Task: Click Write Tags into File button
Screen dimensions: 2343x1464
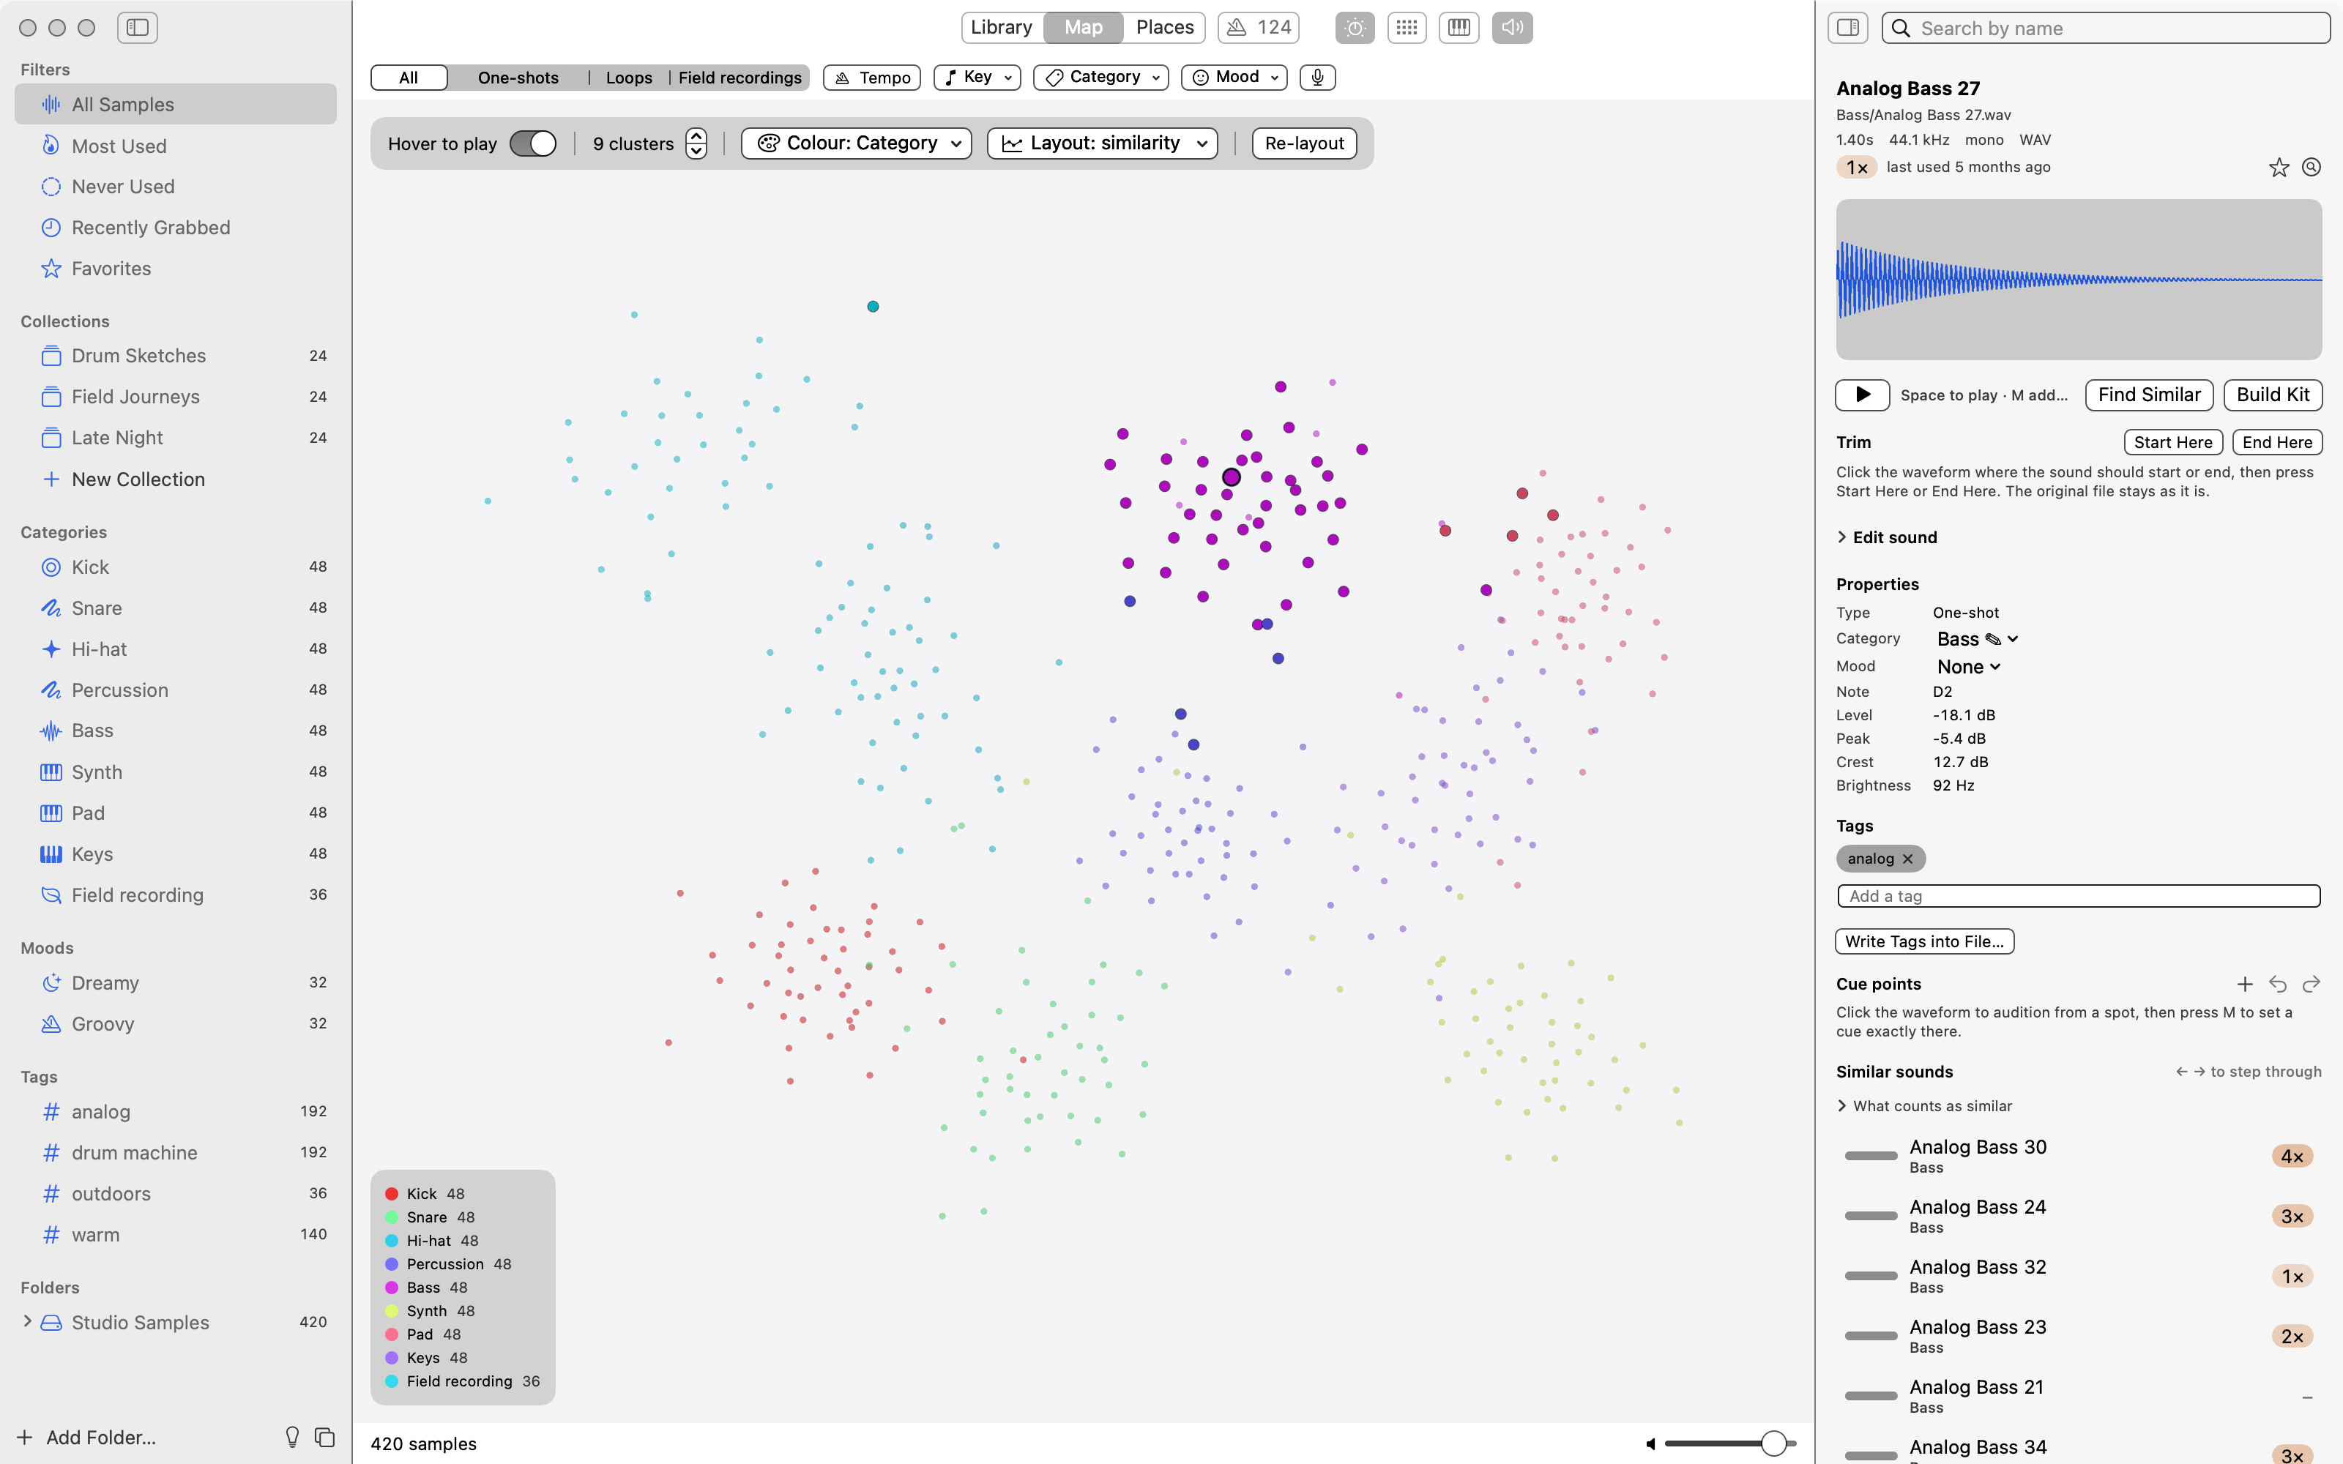Action: click(1925, 941)
